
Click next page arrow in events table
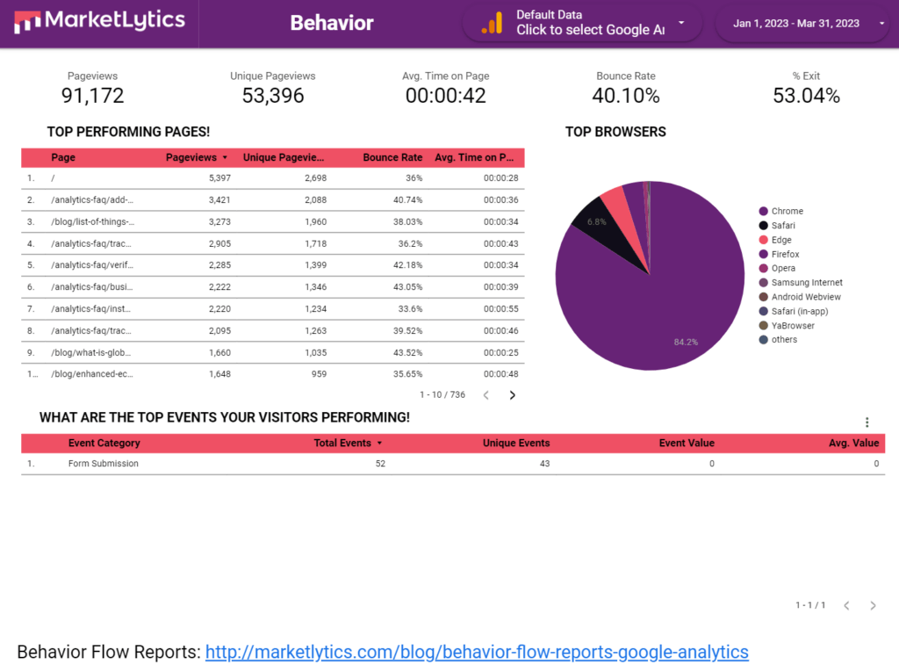tap(873, 605)
